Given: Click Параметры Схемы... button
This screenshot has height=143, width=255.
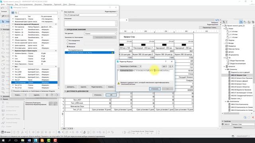Looking at the screenshot, I should click(210, 27).
